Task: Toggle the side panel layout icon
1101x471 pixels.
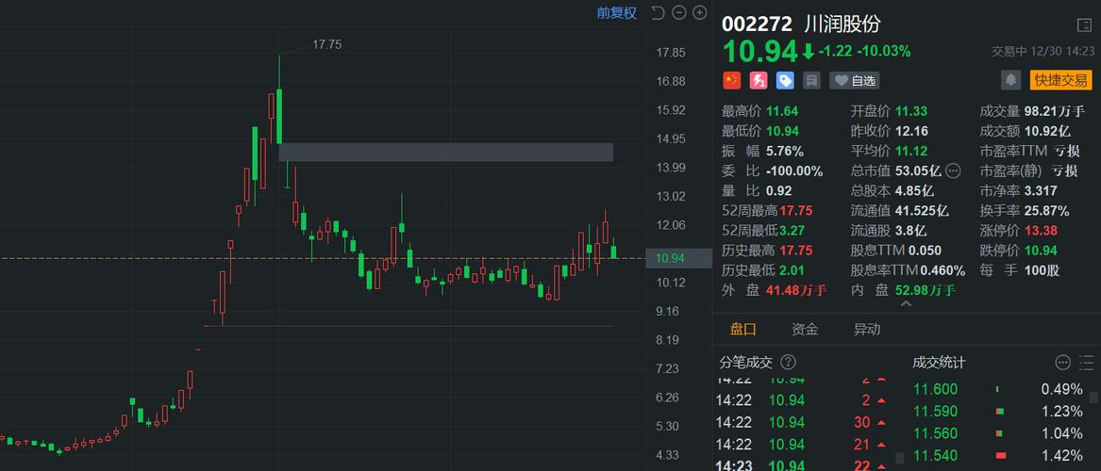Action: [x=1083, y=25]
